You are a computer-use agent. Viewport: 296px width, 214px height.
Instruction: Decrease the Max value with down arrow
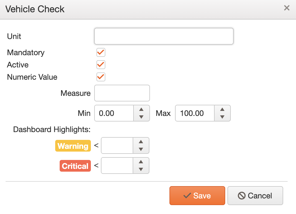tap(222, 117)
